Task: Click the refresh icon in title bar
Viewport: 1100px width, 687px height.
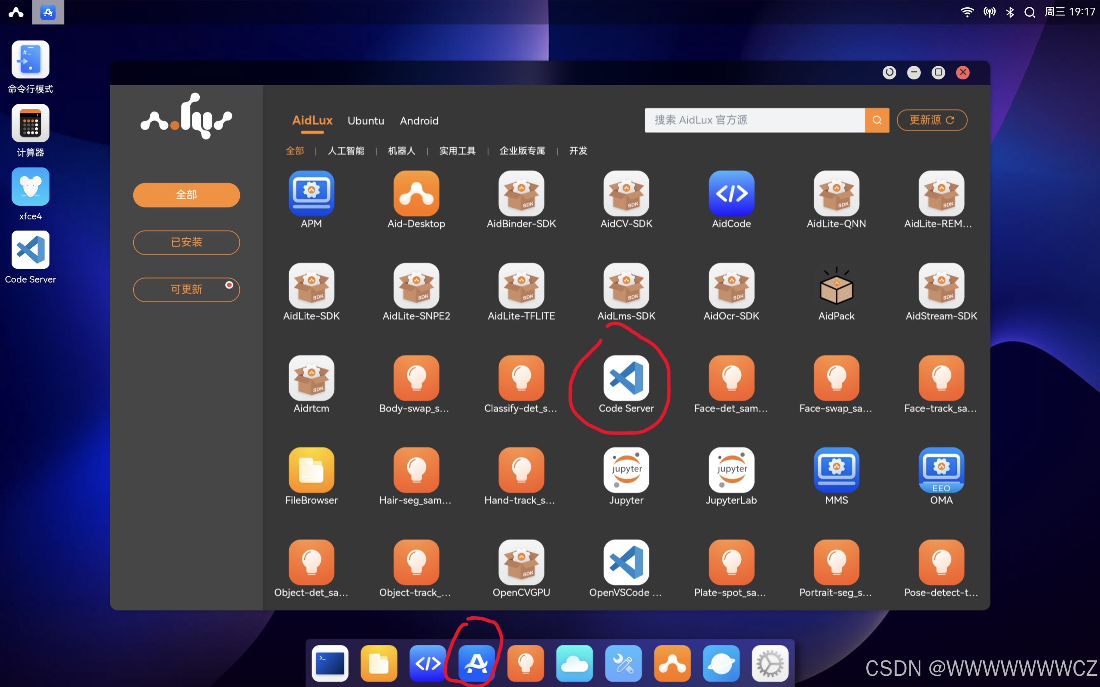Action: pos(889,72)
